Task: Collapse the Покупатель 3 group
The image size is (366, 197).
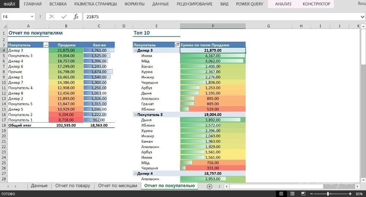Action: coord(135,115)
